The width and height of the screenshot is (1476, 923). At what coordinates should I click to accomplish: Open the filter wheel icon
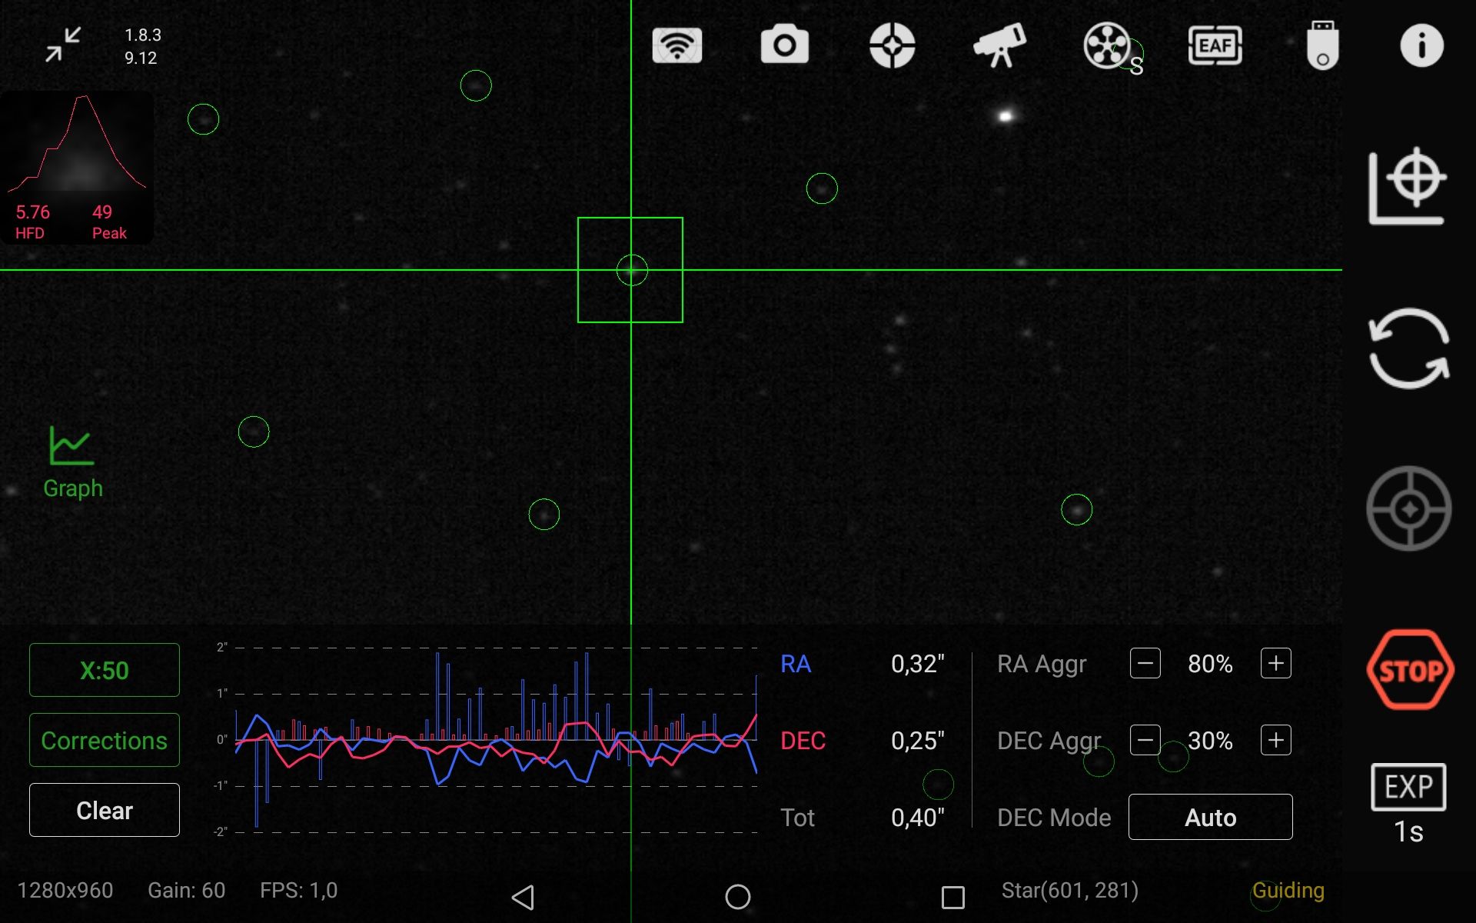pyautogui.click(x=1108, y=45)
